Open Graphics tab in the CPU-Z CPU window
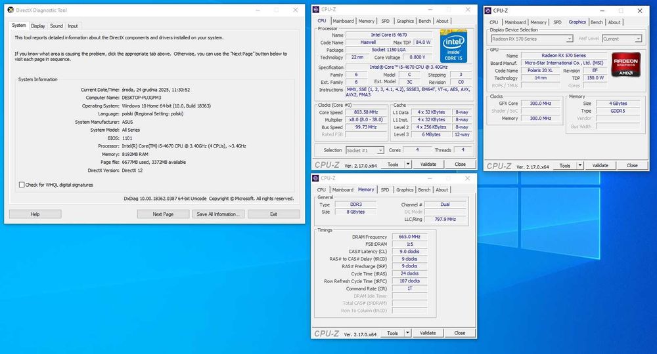The height and width of the screenshot is (354, 657). pyautogui.click(x=405, y=21)
